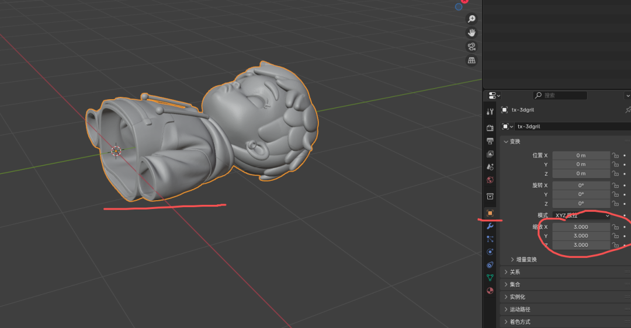Click the 旋转 Y value field
Image resolution: width=631 pixels, height=328 pixels.
tap(581, 194)
